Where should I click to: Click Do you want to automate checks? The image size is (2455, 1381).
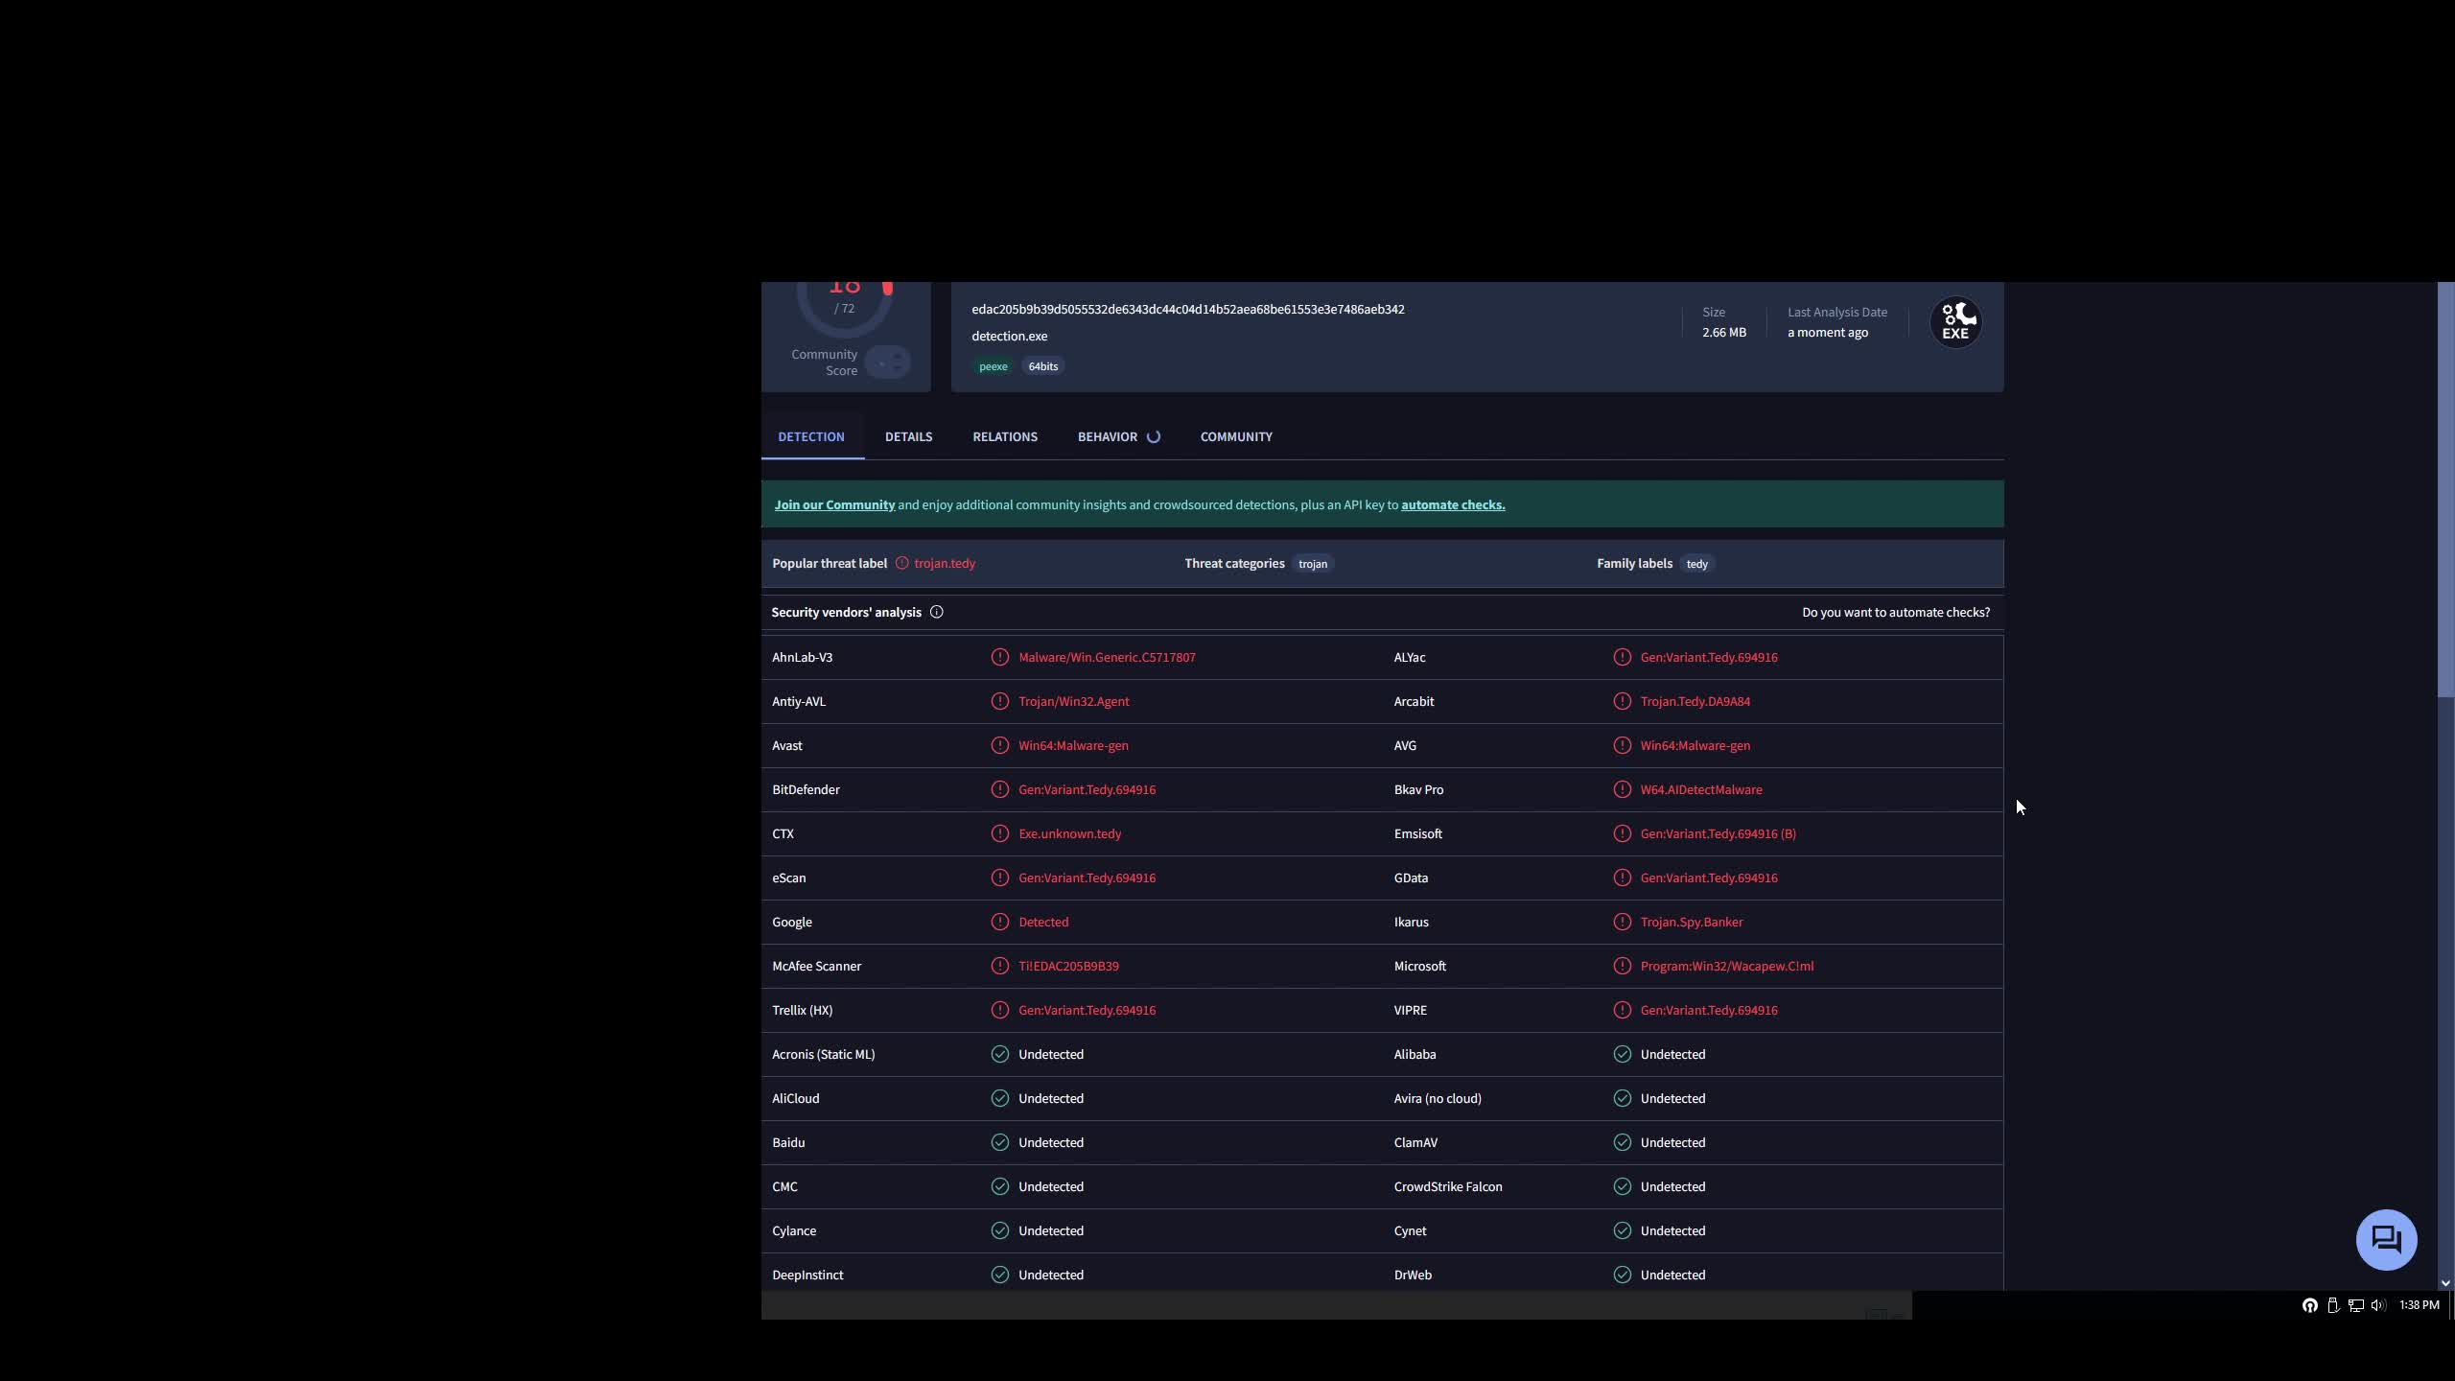pyautogui.click(x=1895, y=612)
